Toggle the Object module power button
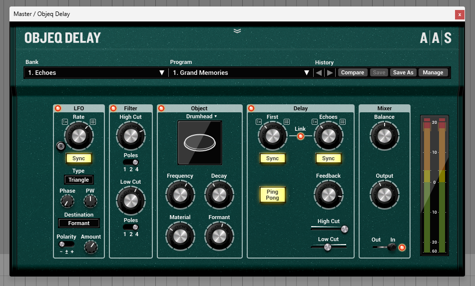Image resolution: width=475 pixels, height=286 pixels. click(x=161, y=108)
